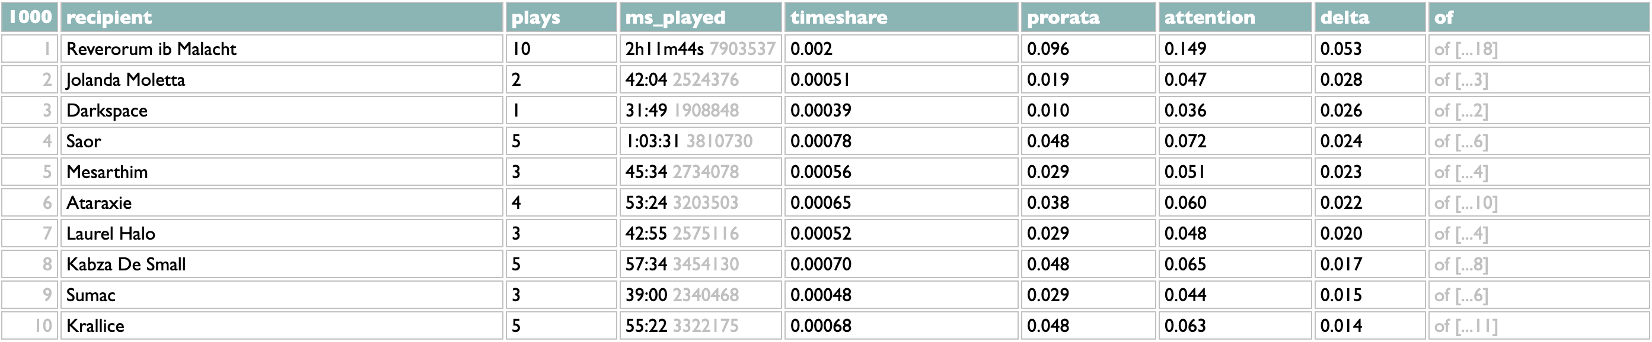Sort by the attention column header
The image size is (1652, 342).
pyautogui.click(x=1235, y=17)
